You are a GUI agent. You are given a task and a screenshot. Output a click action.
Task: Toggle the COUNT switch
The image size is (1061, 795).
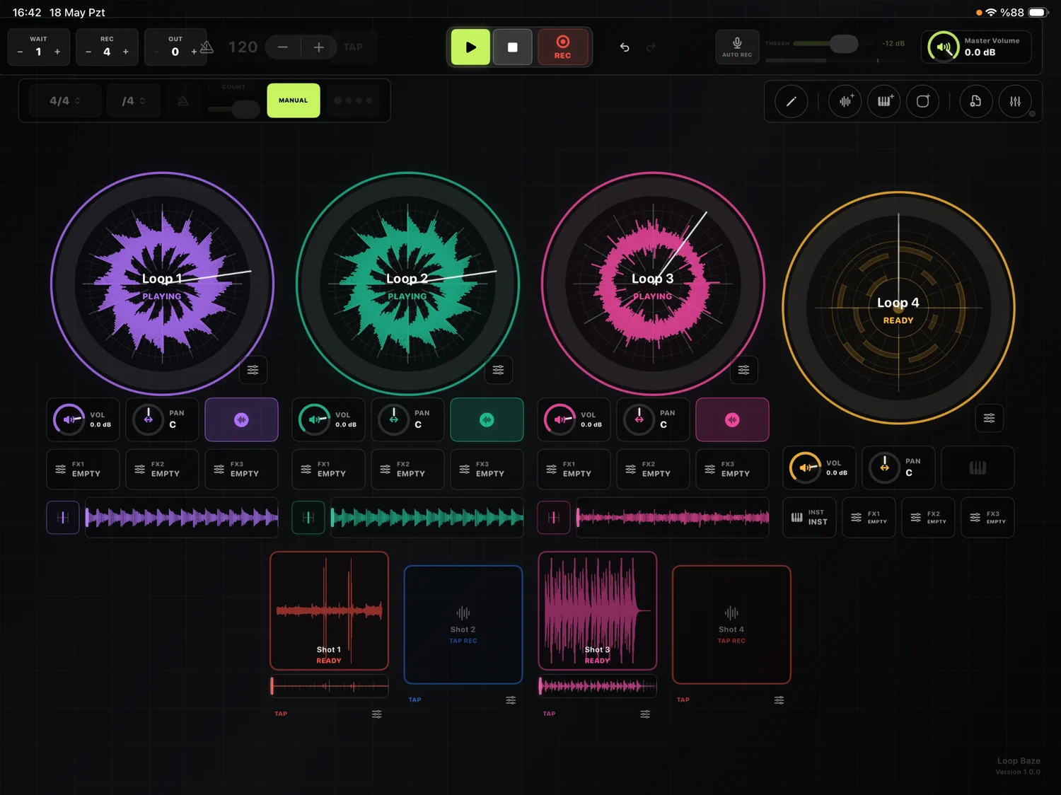234,108
